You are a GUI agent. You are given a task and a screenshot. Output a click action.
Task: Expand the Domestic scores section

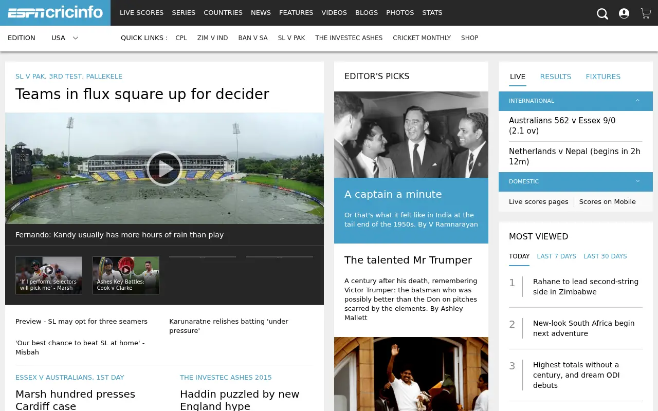pos(576,181)
